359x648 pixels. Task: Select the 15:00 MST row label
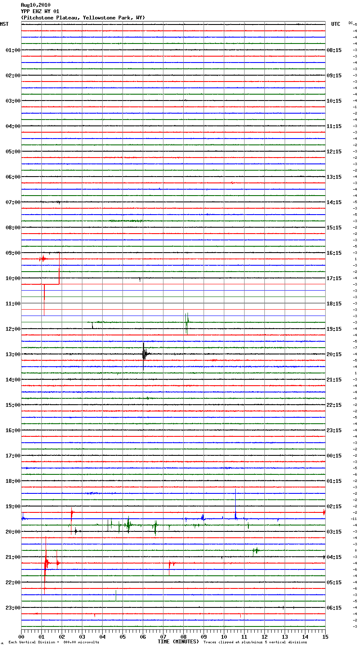click(x=13, y=405)
